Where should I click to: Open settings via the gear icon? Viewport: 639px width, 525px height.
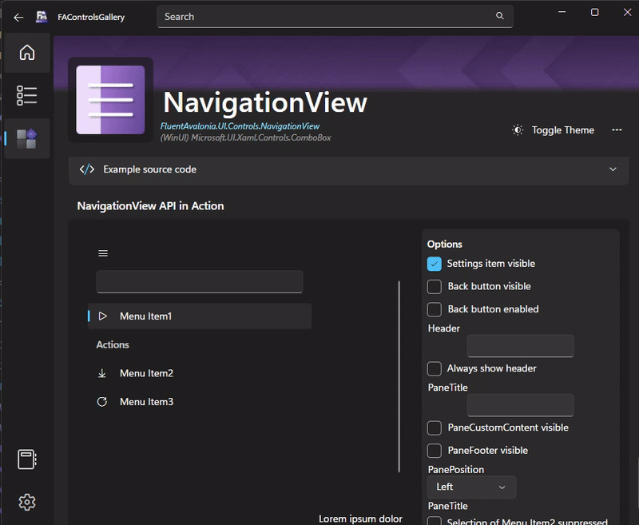pos(26,502)
